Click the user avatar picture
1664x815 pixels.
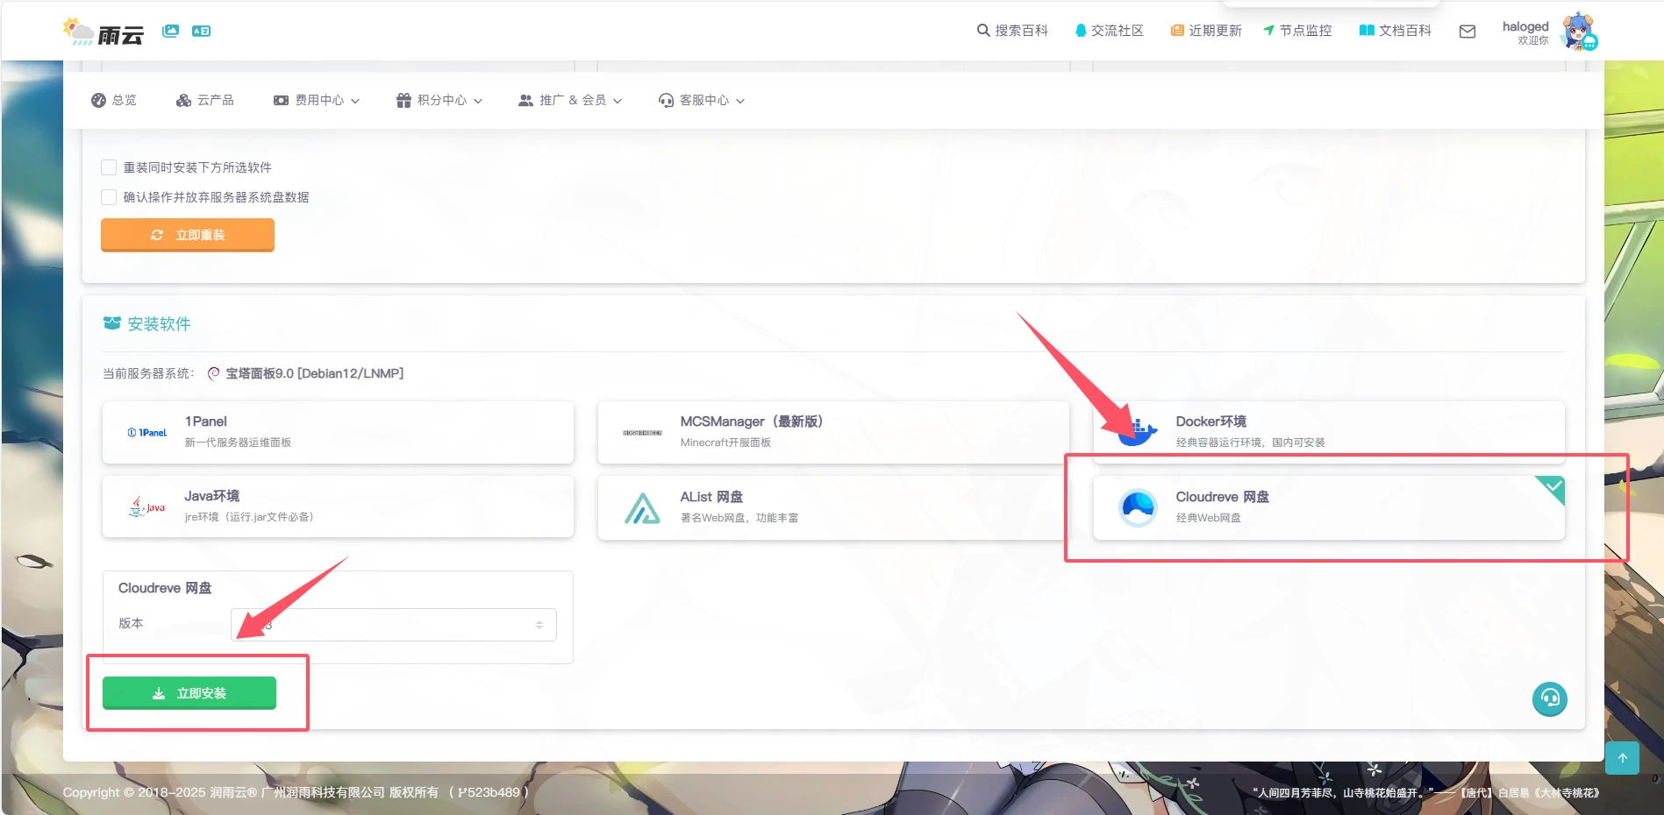tap(1580, 32)
